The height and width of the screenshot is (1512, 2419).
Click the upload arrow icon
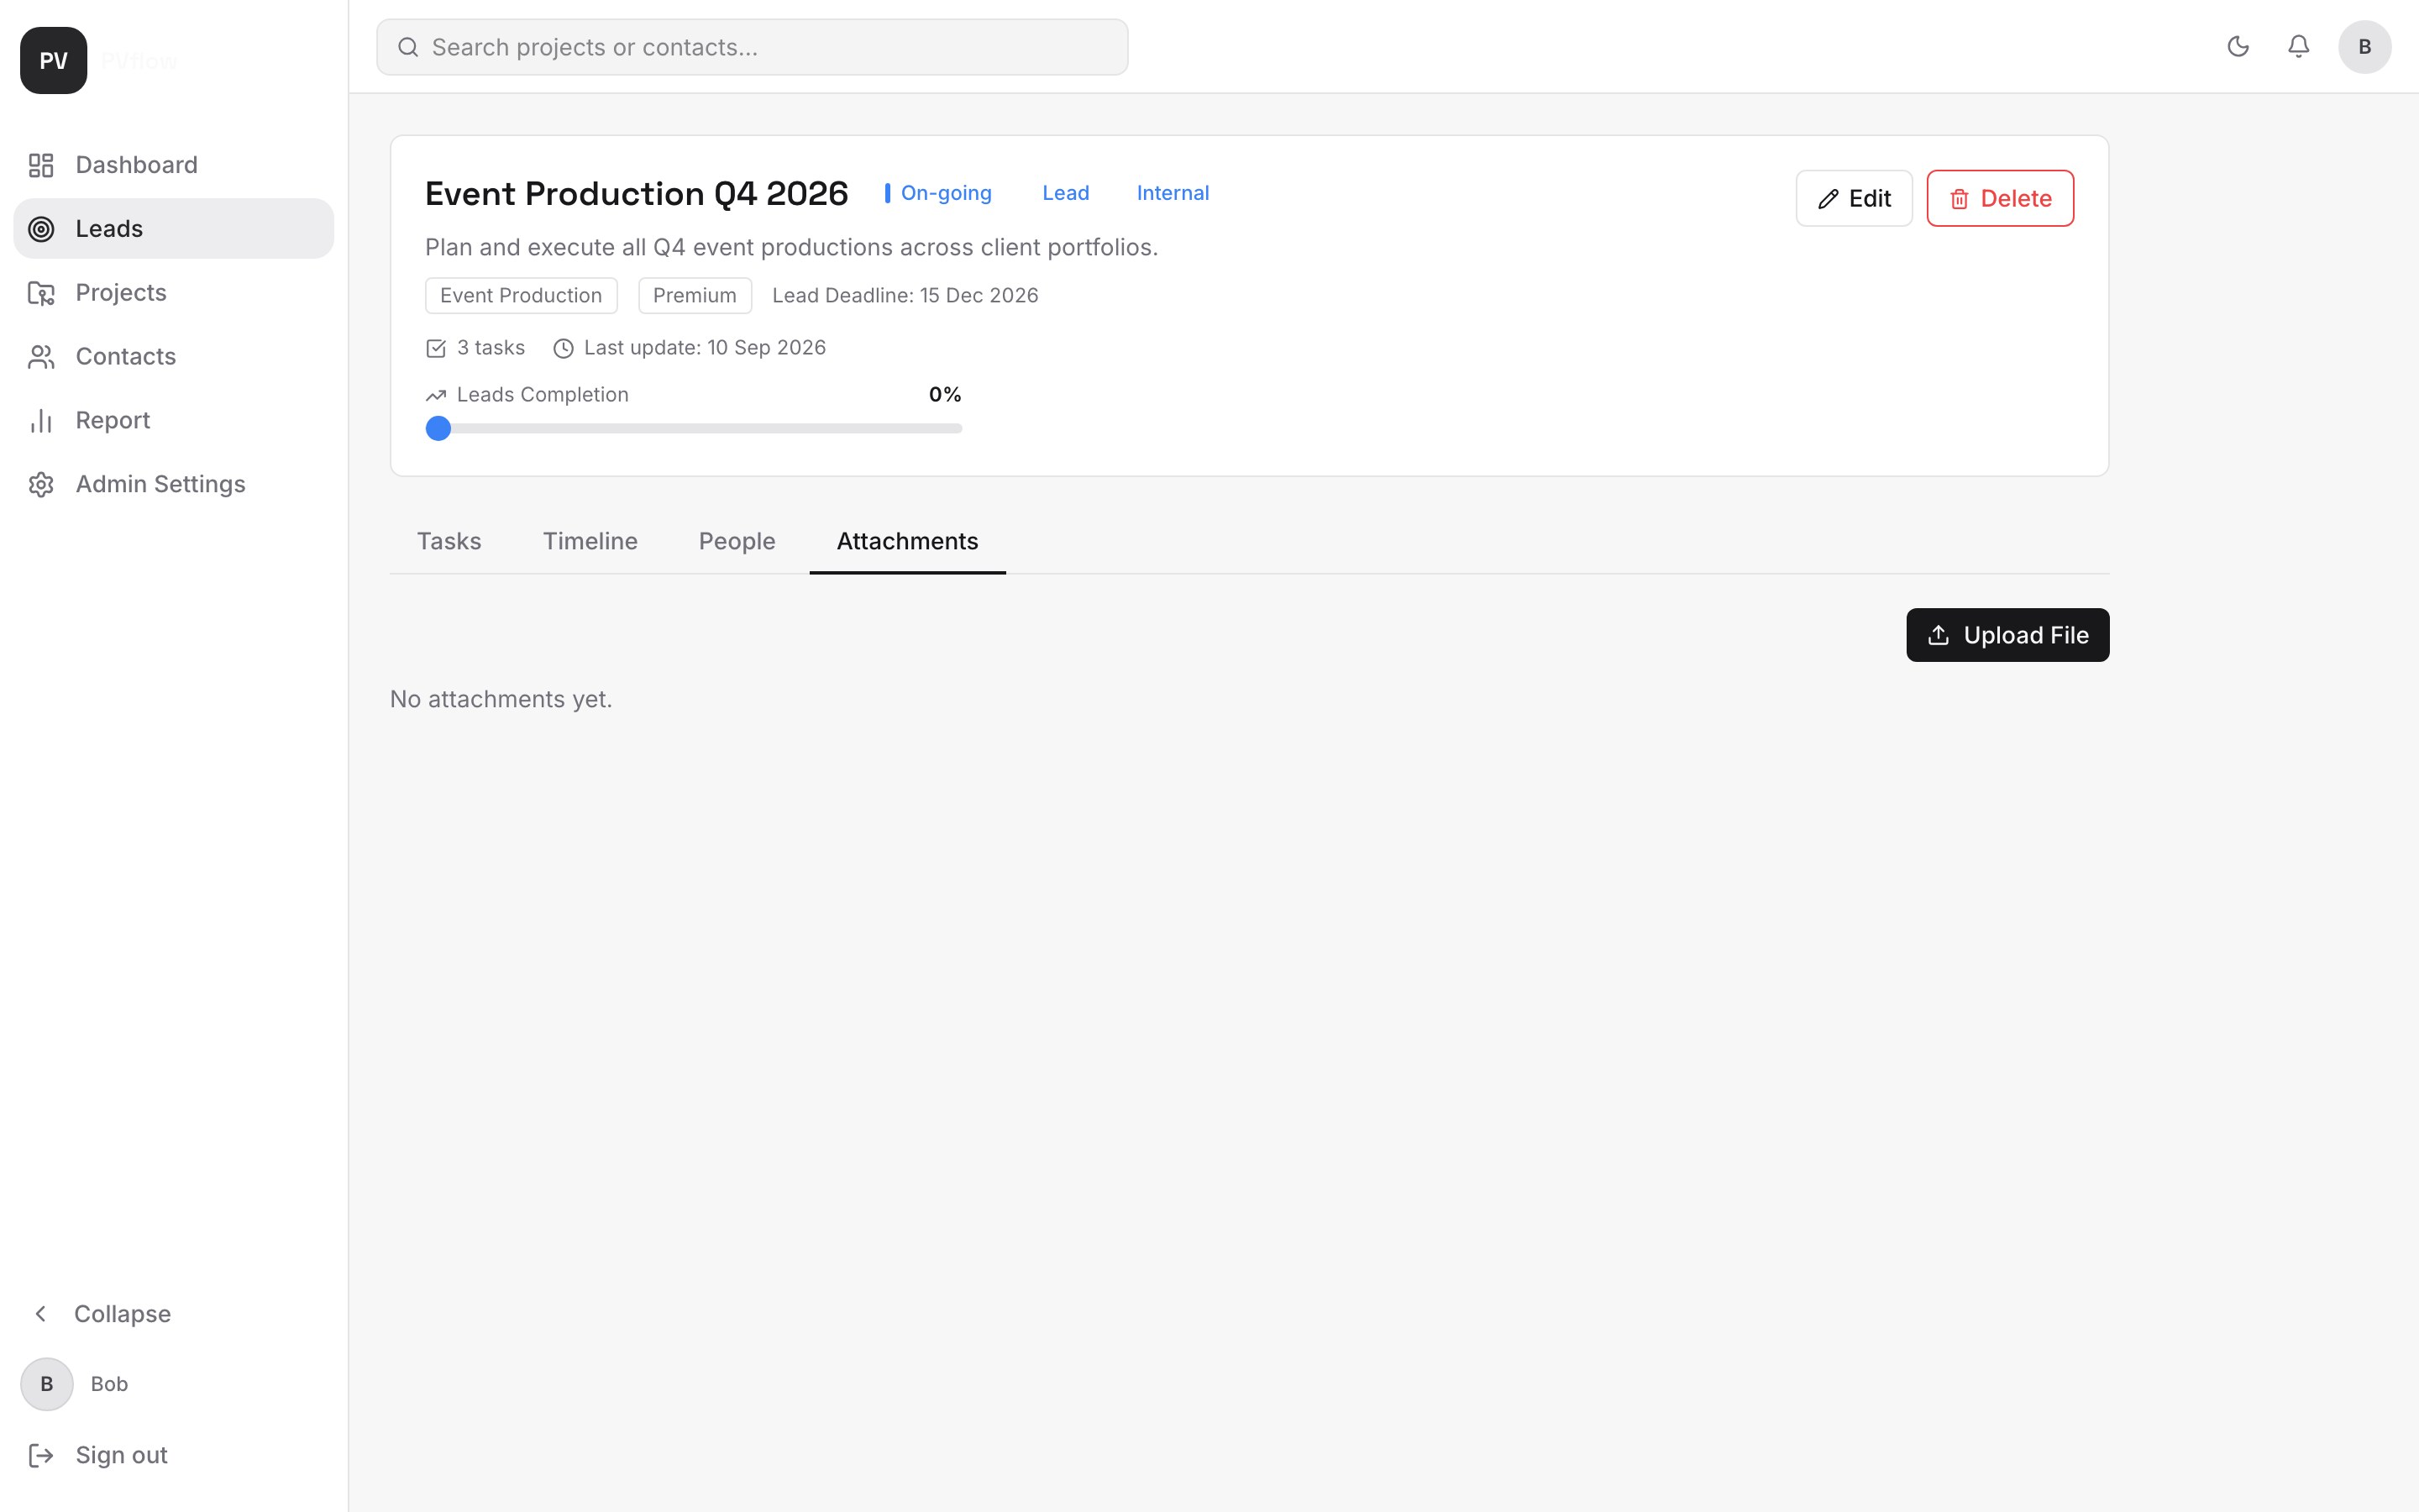[x=1939, y=635]
